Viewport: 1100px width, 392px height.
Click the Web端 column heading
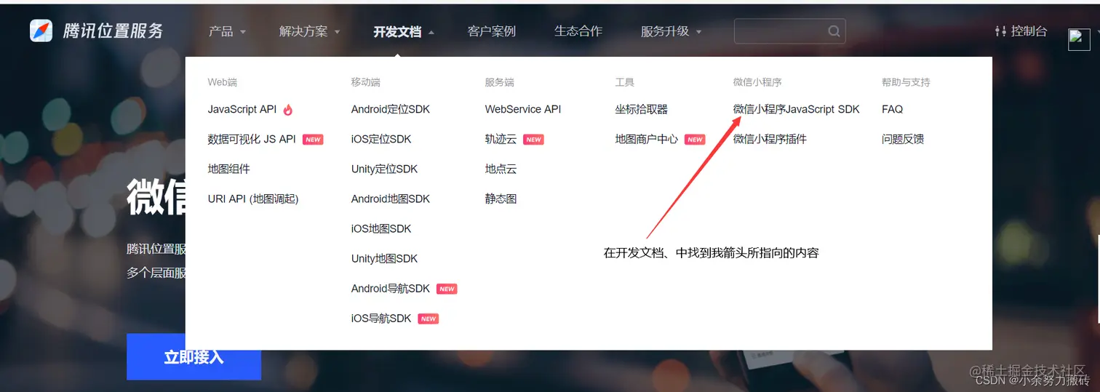222,82
